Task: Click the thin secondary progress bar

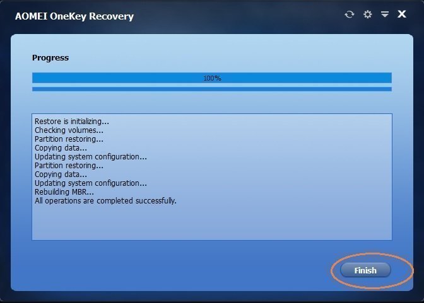Action: point(212,89)
